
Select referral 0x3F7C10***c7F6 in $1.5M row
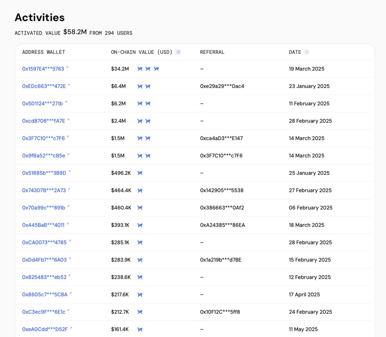coord(221,156)
